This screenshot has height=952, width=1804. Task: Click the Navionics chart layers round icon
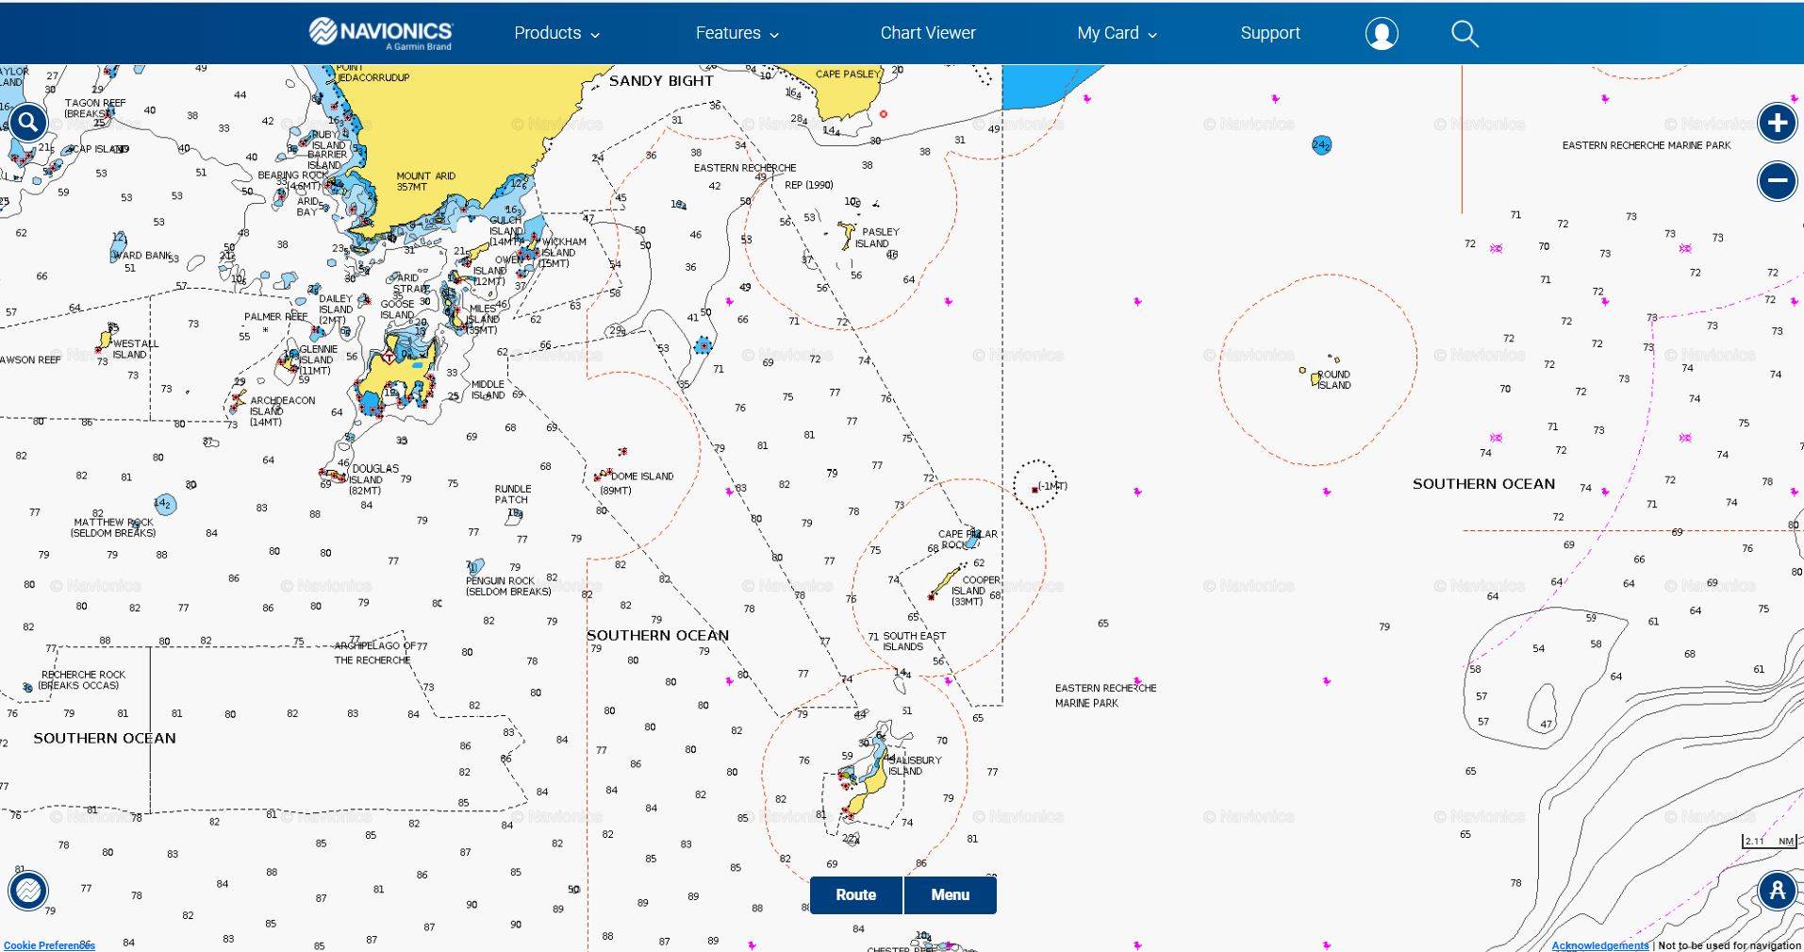28,890
